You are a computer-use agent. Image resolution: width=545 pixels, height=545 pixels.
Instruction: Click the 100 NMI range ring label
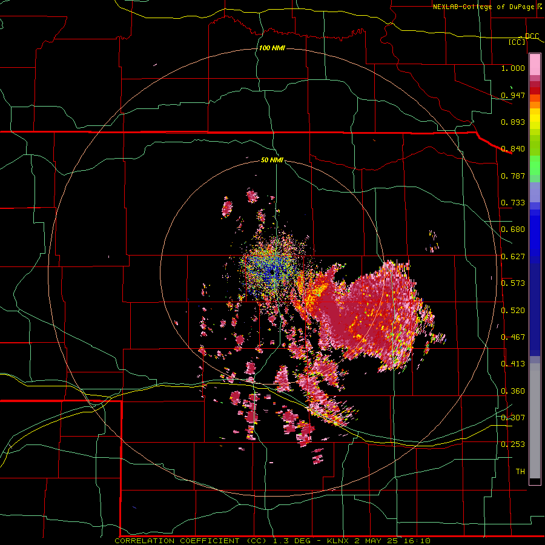pos(272,48)
